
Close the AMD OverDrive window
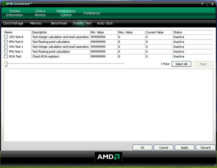tap(212, 4)
